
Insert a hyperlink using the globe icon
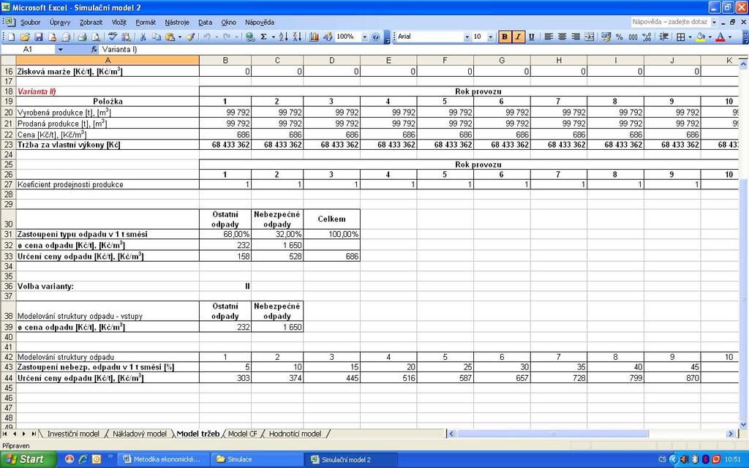249,37
